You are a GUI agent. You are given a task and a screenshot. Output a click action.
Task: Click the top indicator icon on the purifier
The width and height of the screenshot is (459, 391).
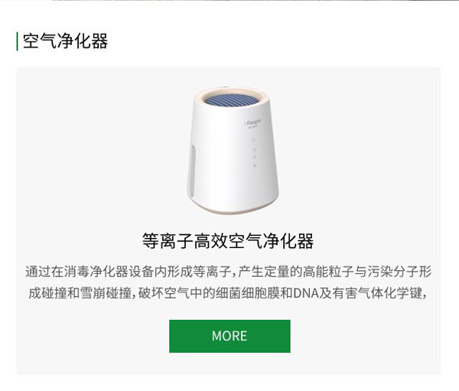click(254, 140)
